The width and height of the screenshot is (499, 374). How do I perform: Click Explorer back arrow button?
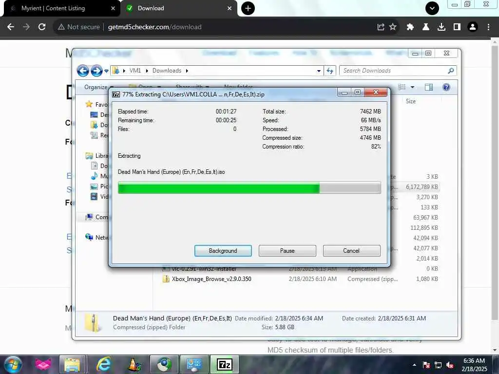(83, 71)
